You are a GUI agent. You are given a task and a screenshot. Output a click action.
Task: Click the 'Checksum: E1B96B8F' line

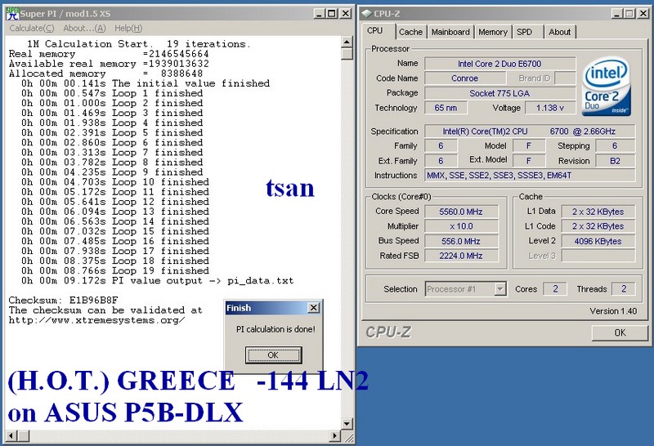tap(64, 300)
